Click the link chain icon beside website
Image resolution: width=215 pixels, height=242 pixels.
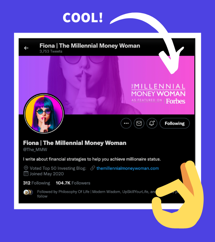click(x=92, y=168)
